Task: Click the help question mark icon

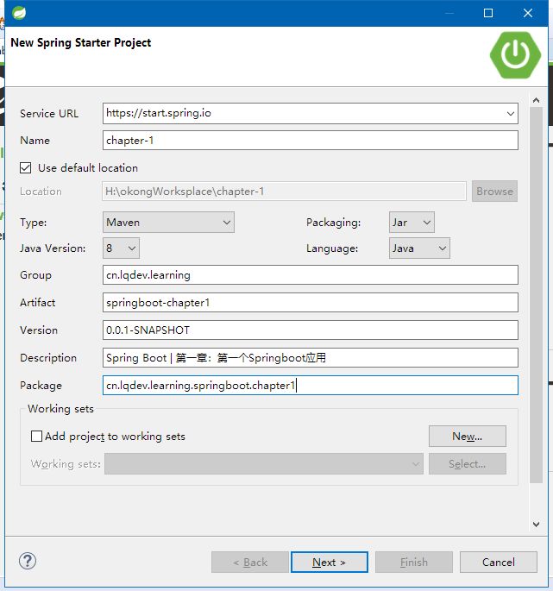Action: [28, 561]
